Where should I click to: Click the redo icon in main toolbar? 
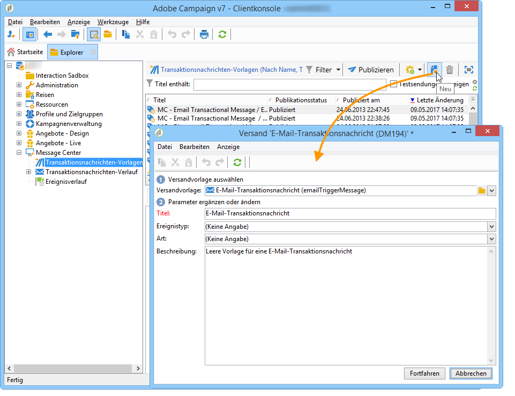[186, 34]
